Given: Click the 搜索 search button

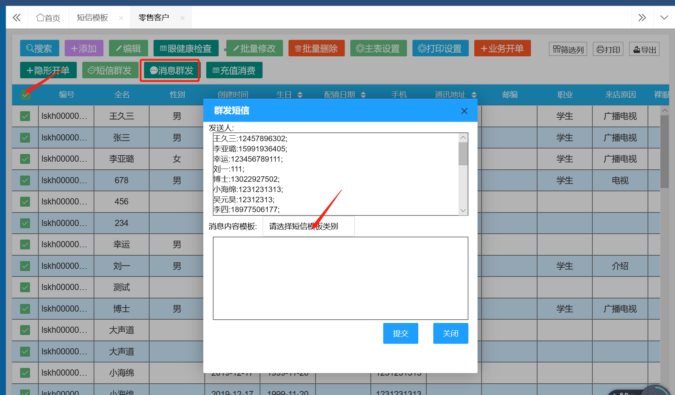Looking at the screenshot, I should coord(39,48).
